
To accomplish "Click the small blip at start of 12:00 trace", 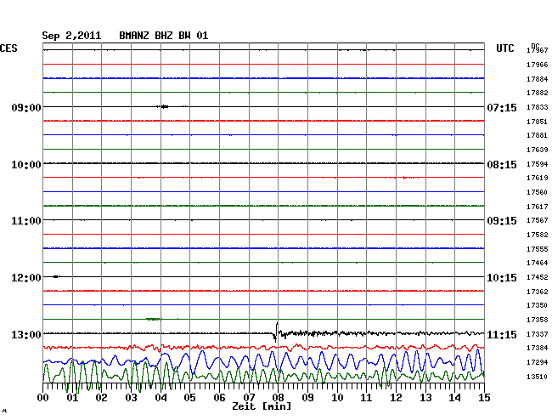I will pos(56,276).
